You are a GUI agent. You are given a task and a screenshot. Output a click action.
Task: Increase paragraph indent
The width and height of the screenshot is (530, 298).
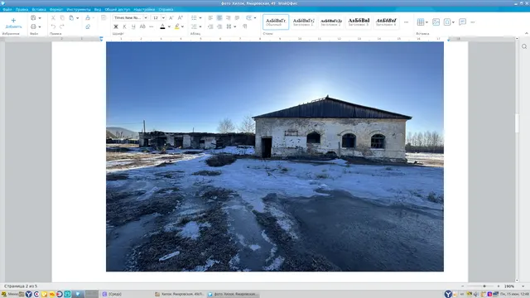pyautogui.click(x=219, y=26)
